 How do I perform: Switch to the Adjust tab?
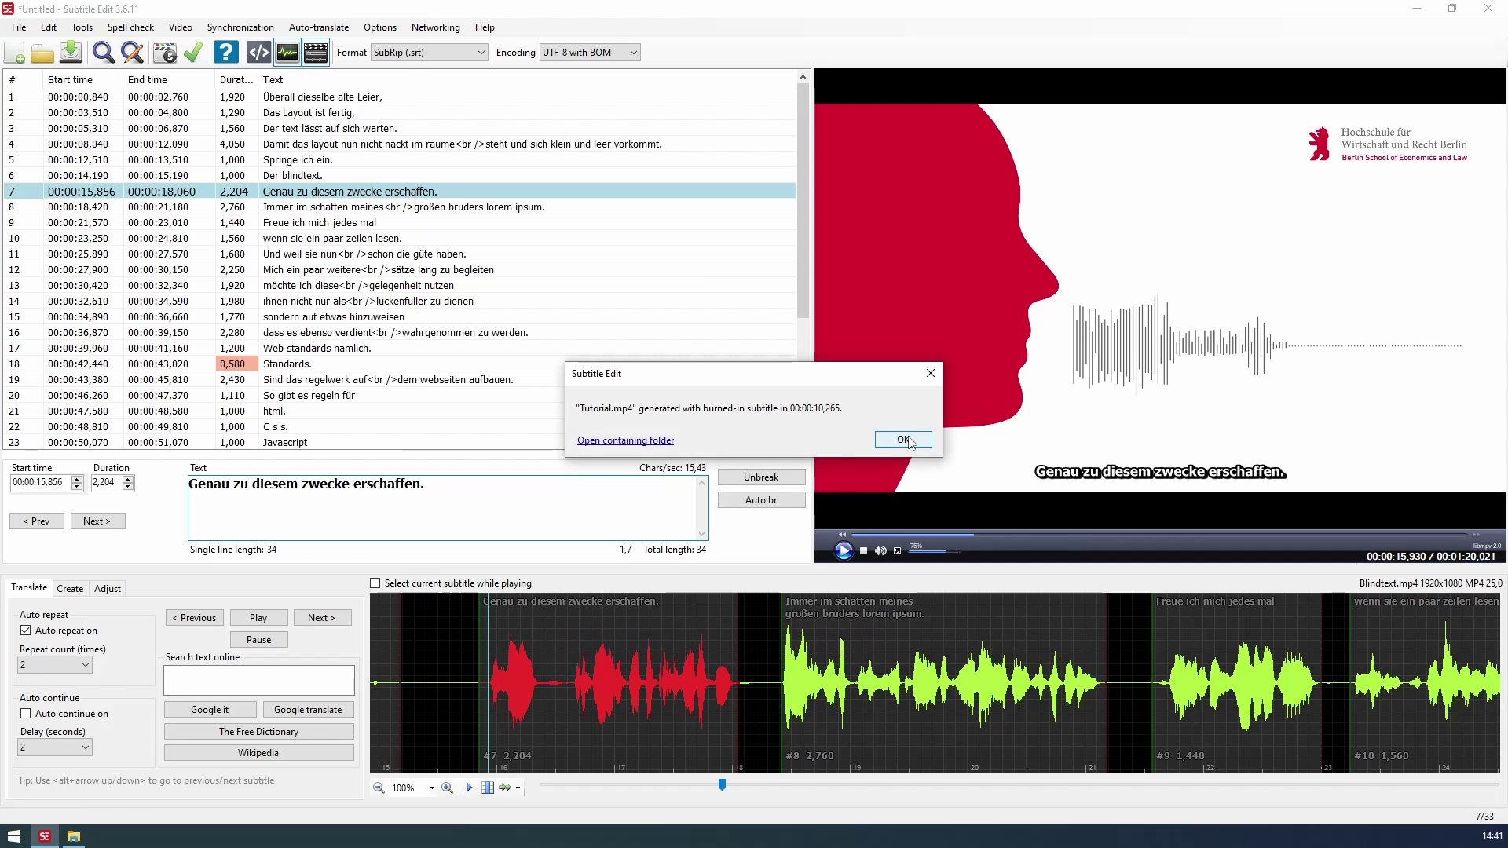[x=108, y=589]
